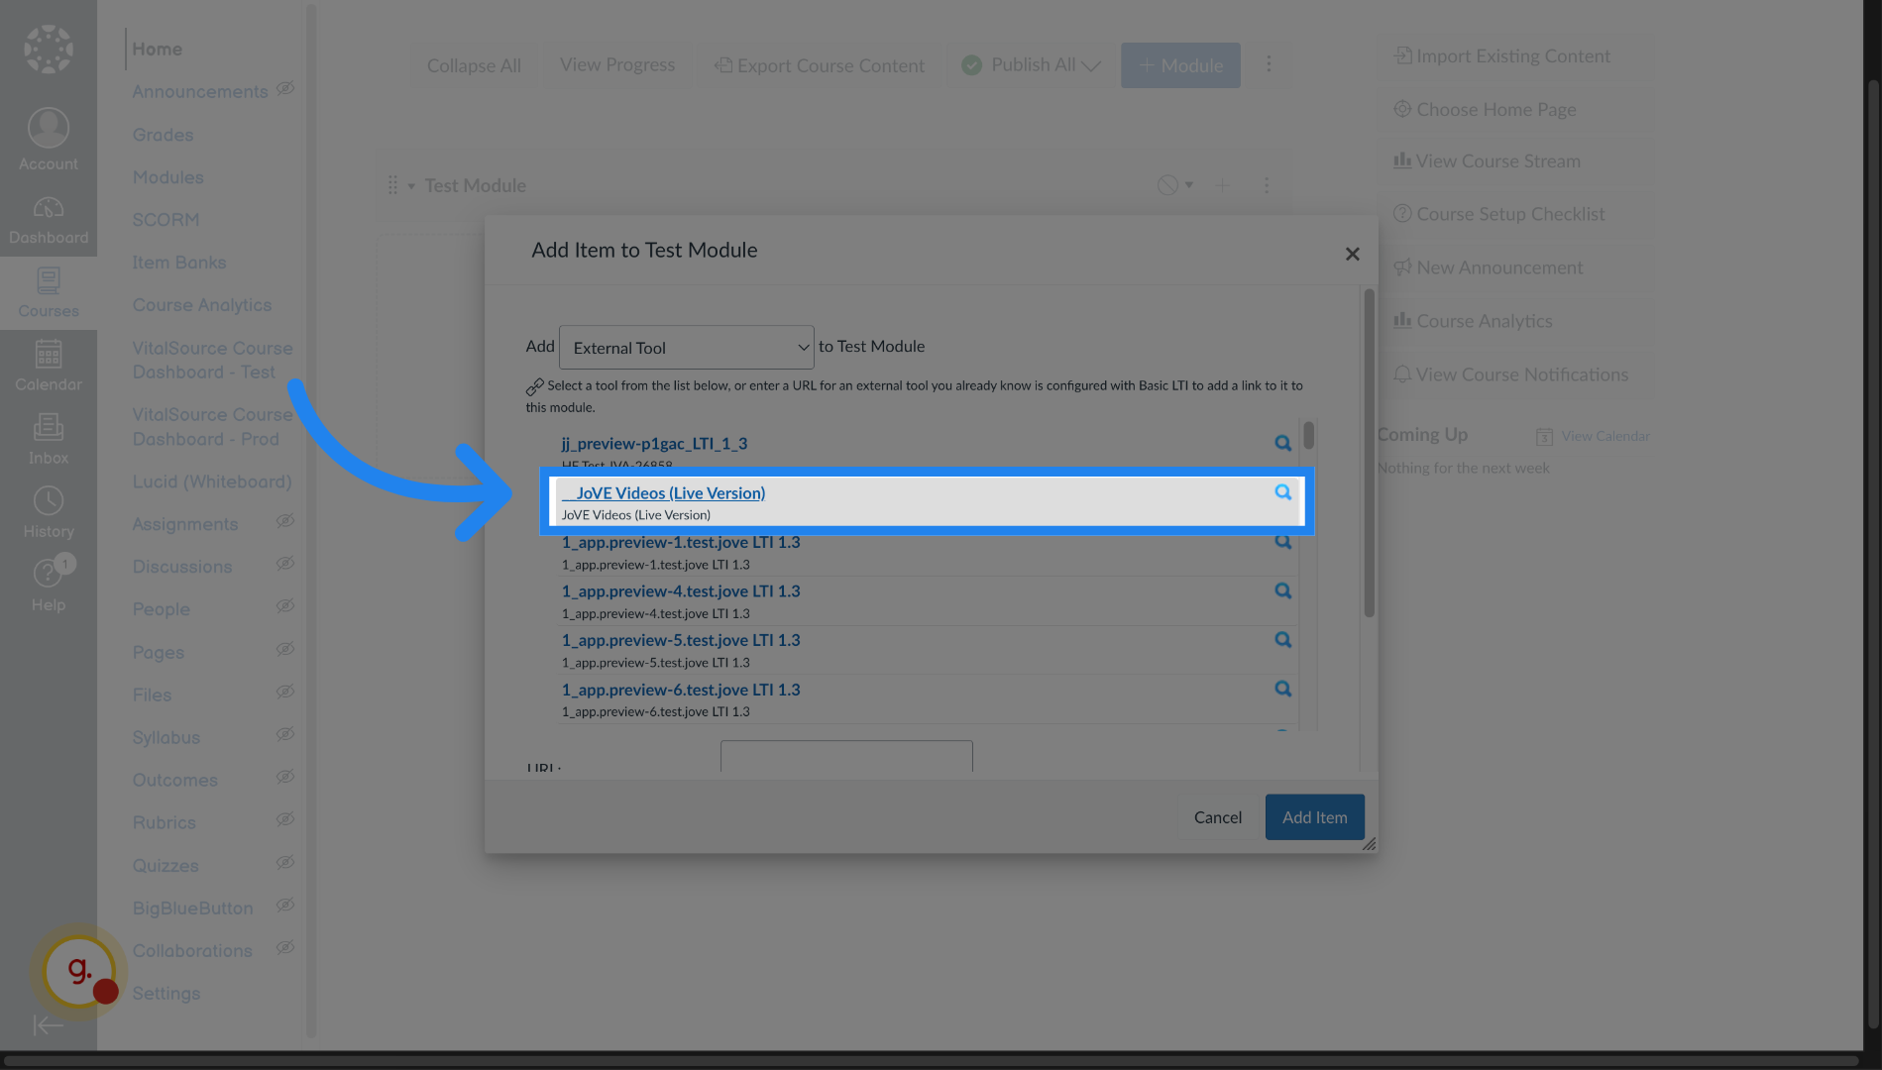The width and height of the screenshot is (1882, 1070).
Task: Open the Calendar in global navigation
Action: point(48,367)
